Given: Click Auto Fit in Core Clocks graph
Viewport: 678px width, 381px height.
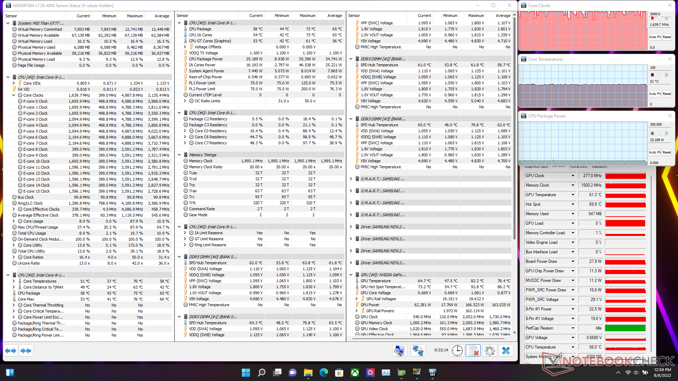Looking at the screenshot, I should [x=655, y=37].
